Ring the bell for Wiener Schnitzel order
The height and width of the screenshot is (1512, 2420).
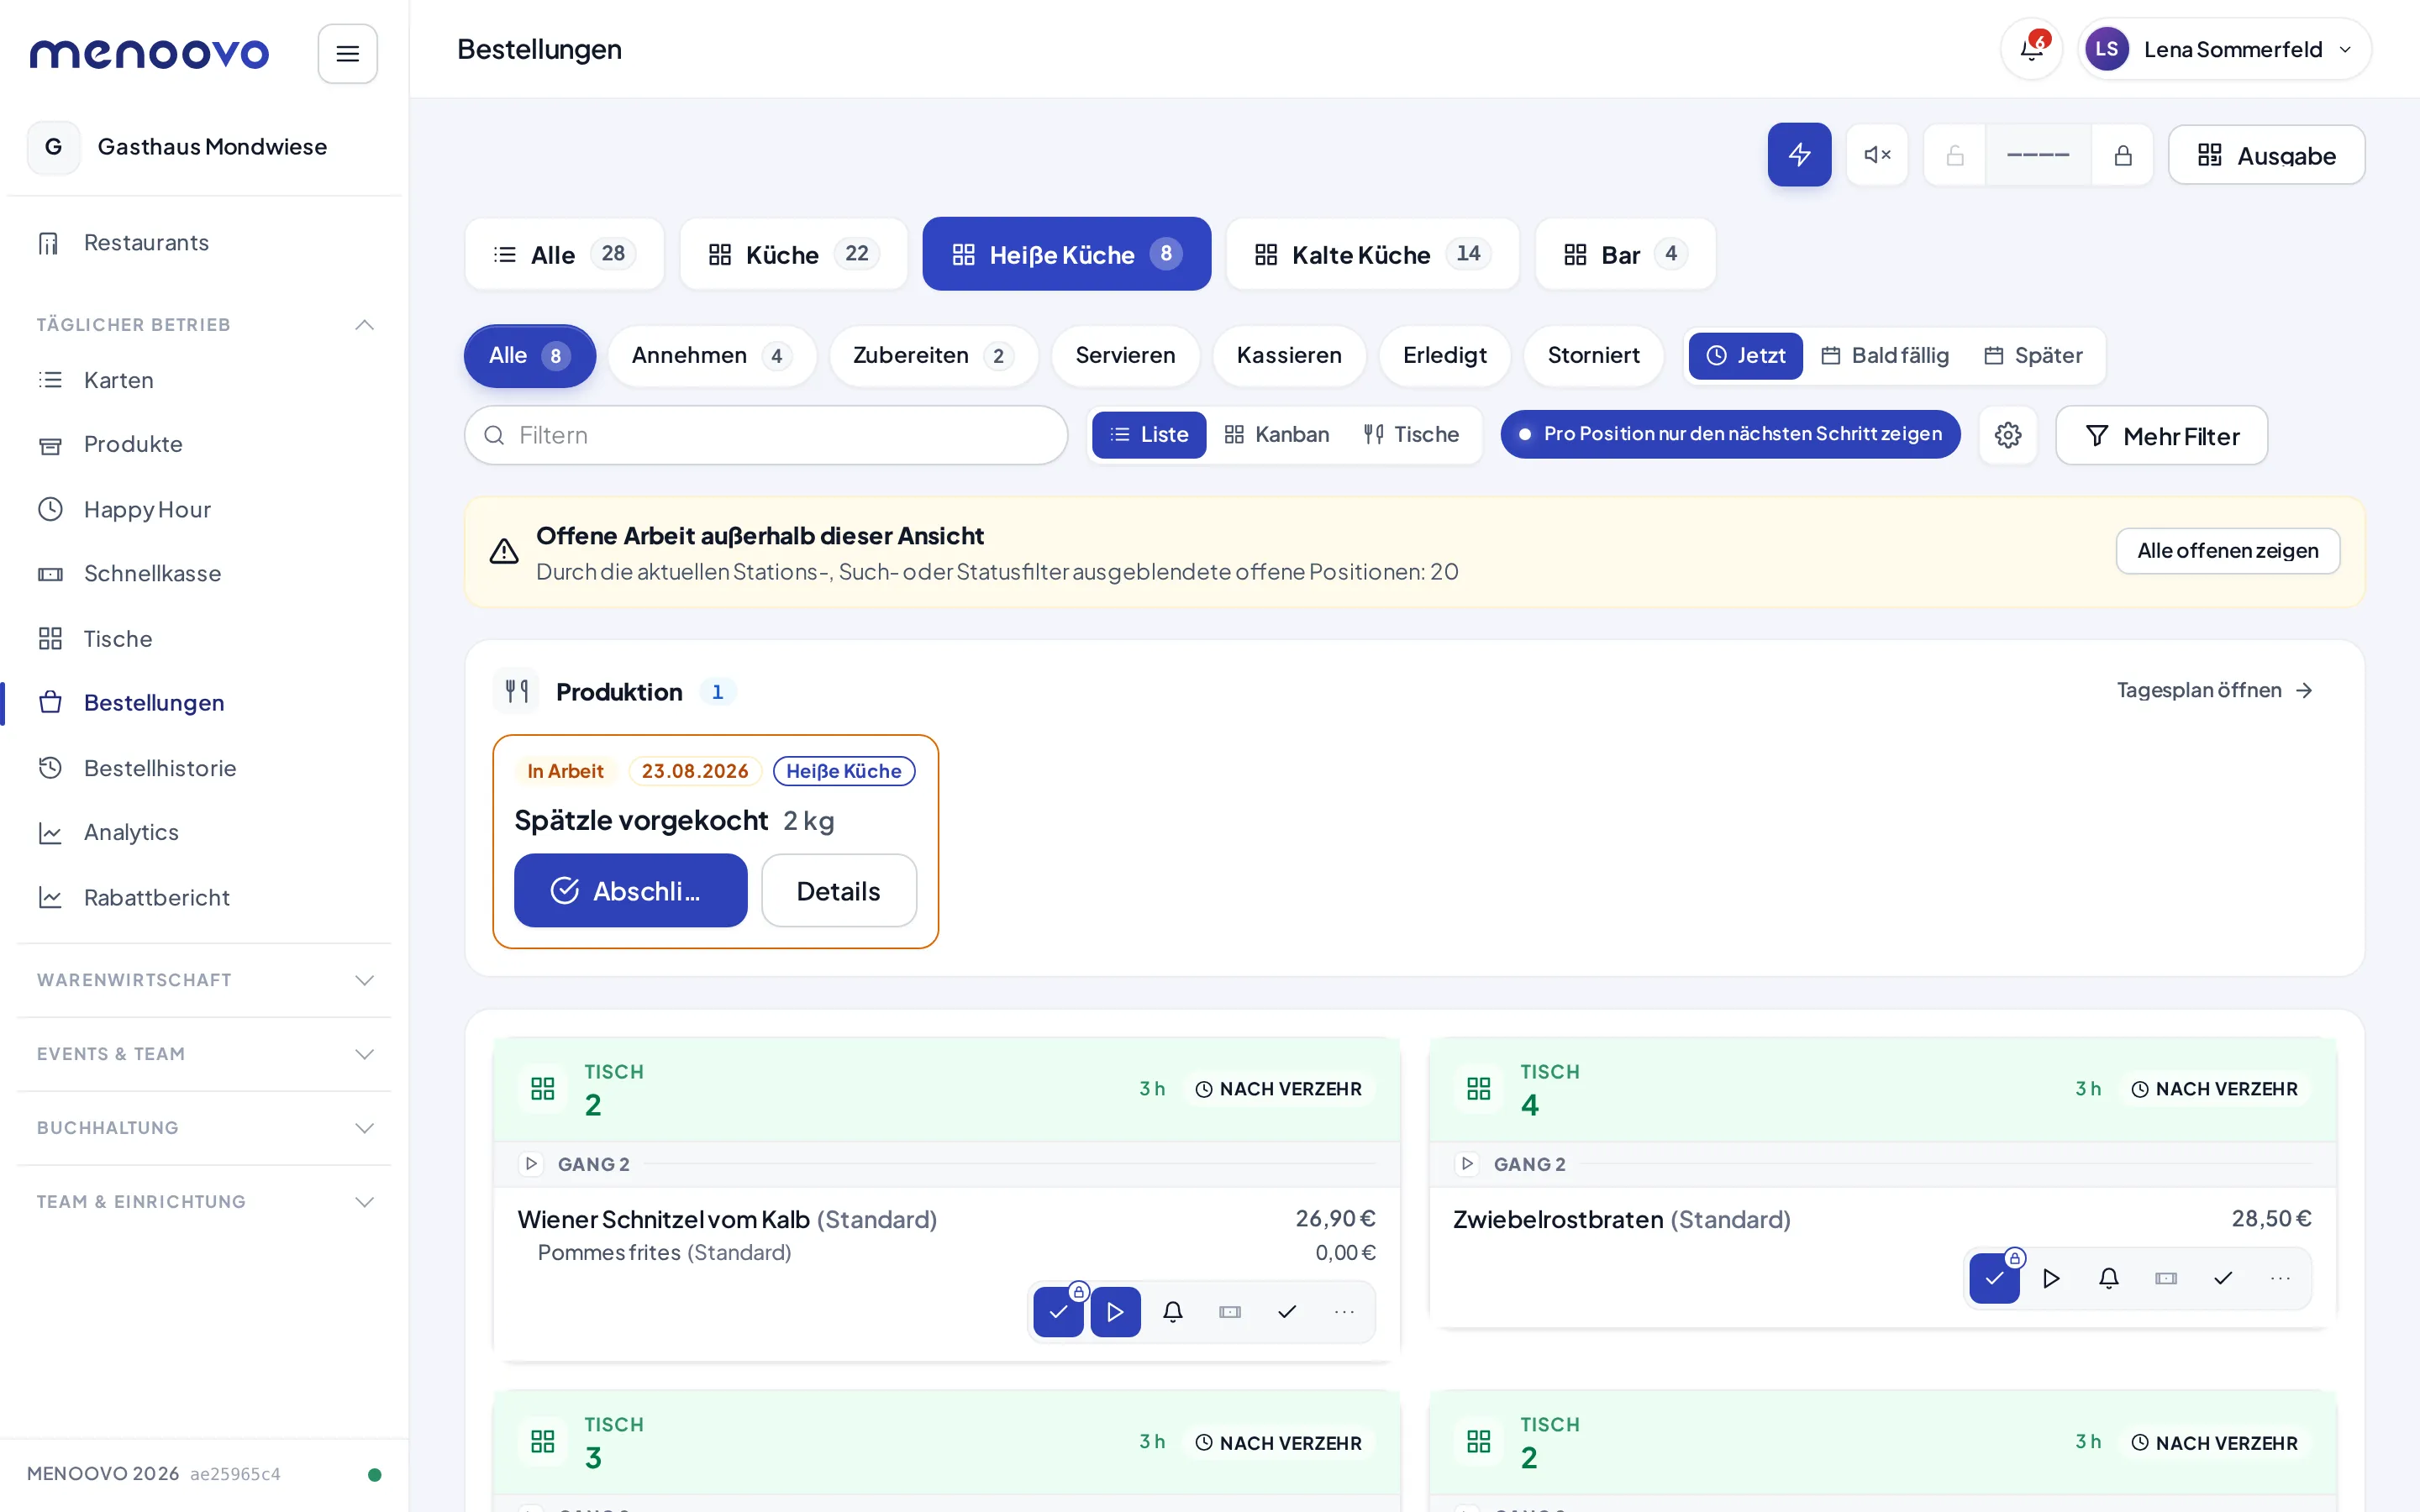[1173, 1312]
